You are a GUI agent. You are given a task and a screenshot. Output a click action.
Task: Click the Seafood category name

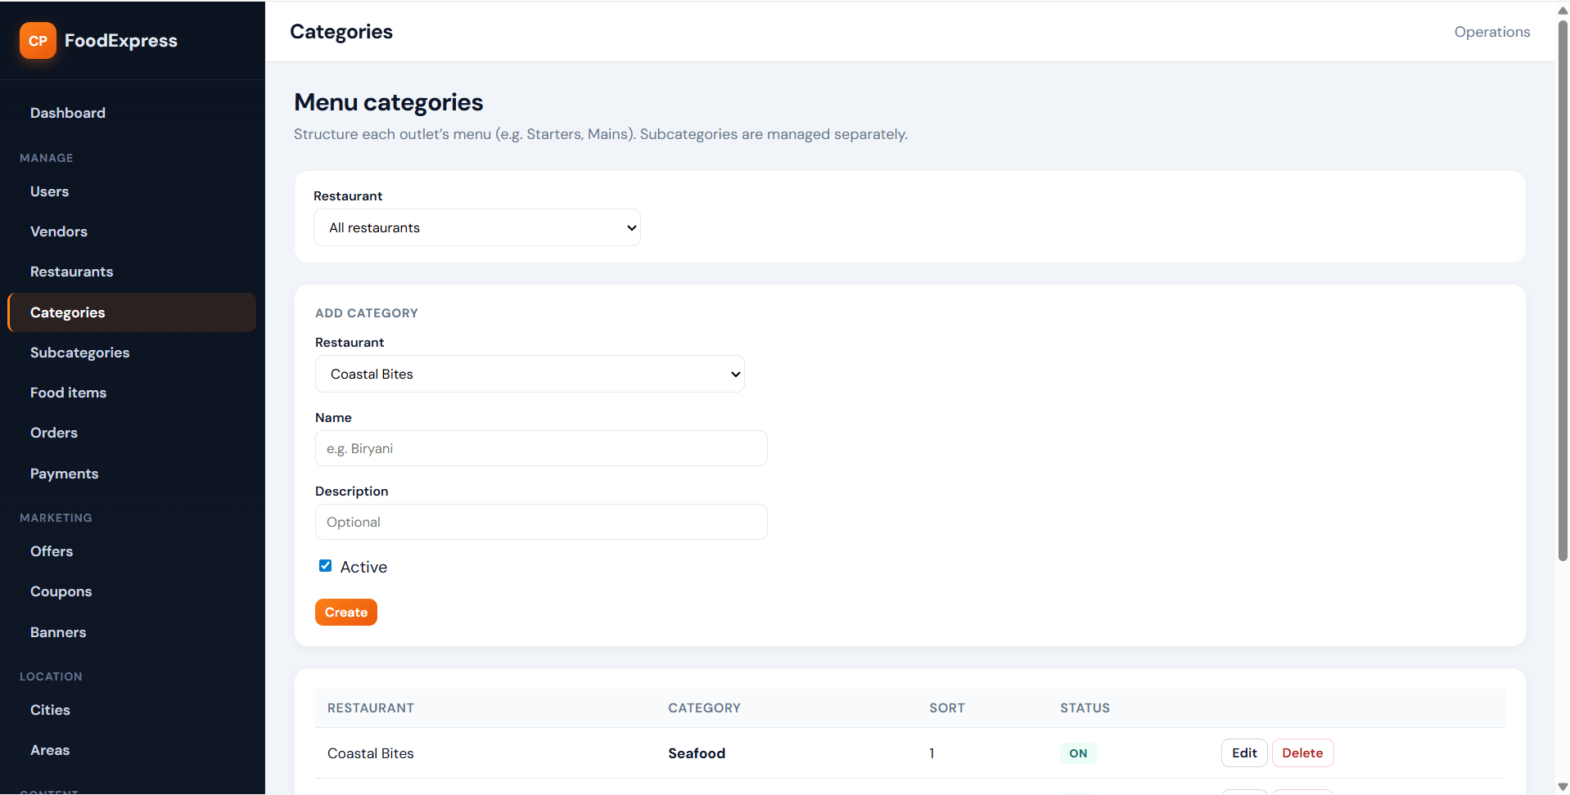click(x=697, y=753)
